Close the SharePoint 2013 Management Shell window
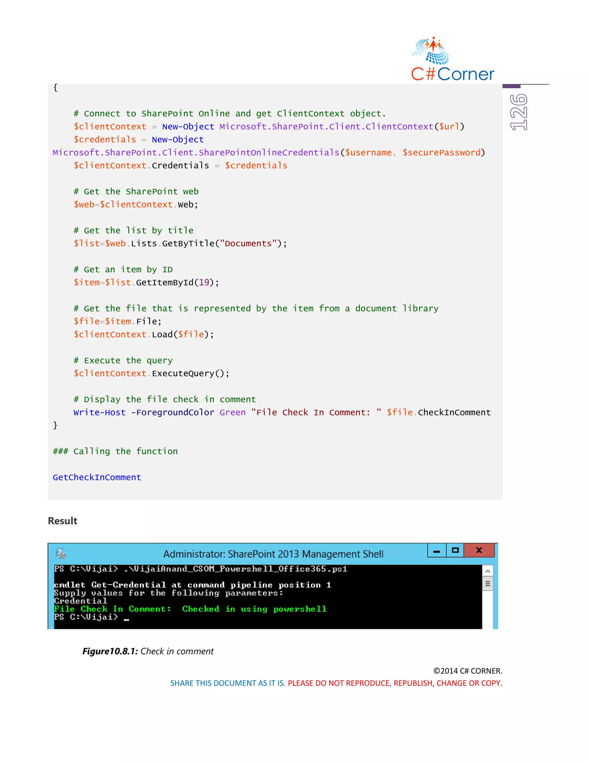This screenshot has height=762, width=589. coord(479,550)
